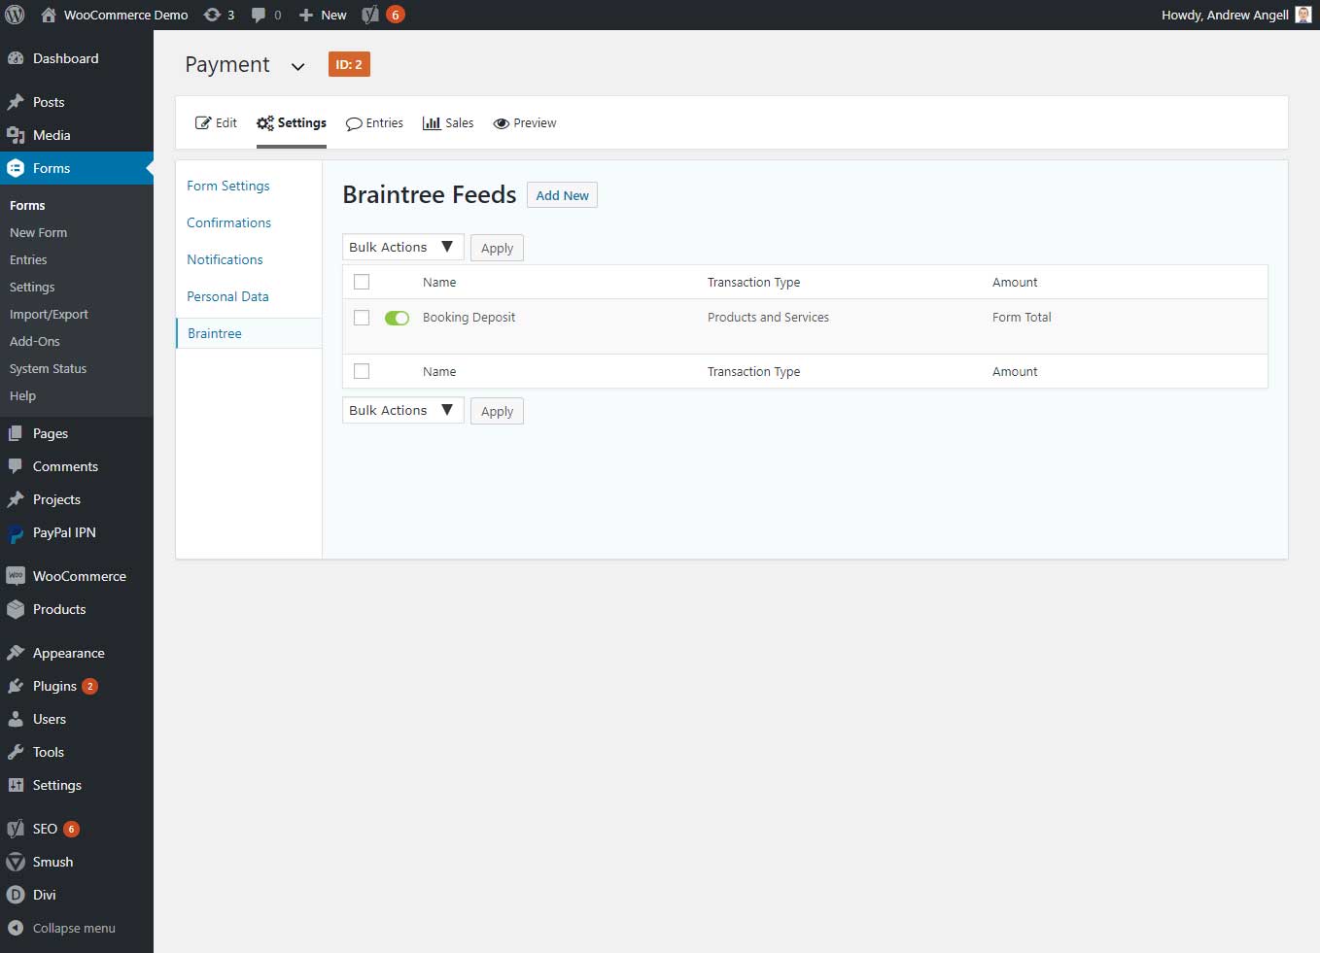Click the PayPal IPN icon
This screenshot has height=953, width=1320.
tap(16, 533)
